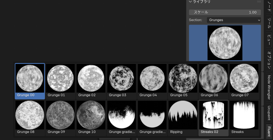Click the スケール value field
This screenshot has width=273, height=140.
click(x=225, y=12)
